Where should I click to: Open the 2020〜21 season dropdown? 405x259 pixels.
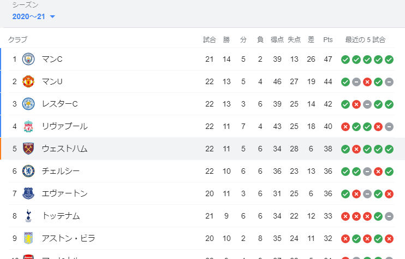[34, 16]
